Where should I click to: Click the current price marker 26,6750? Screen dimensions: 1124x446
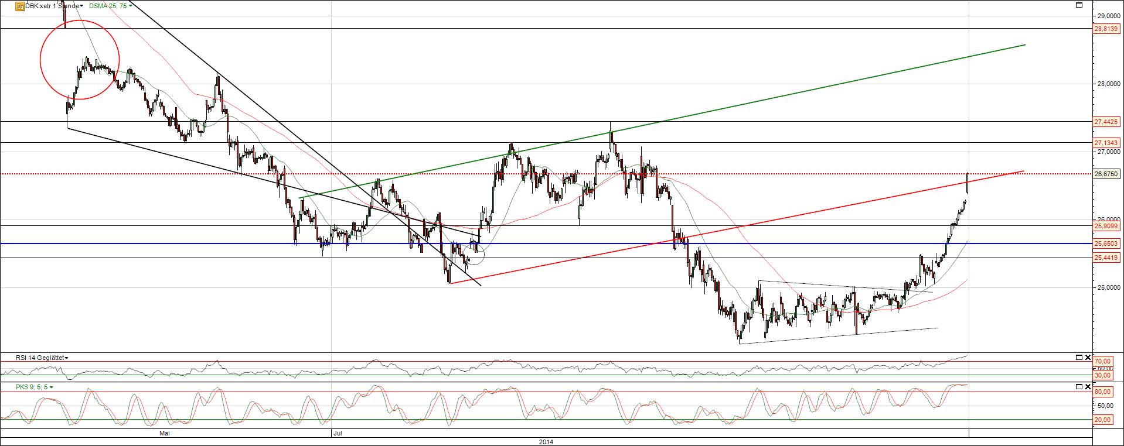(x=1106, y=174)
